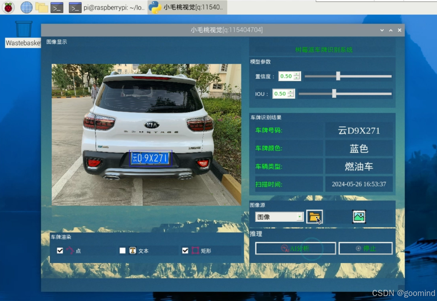Click the 矩形 rectangle icon
The image size is (437, 301).
pos(195,251)
